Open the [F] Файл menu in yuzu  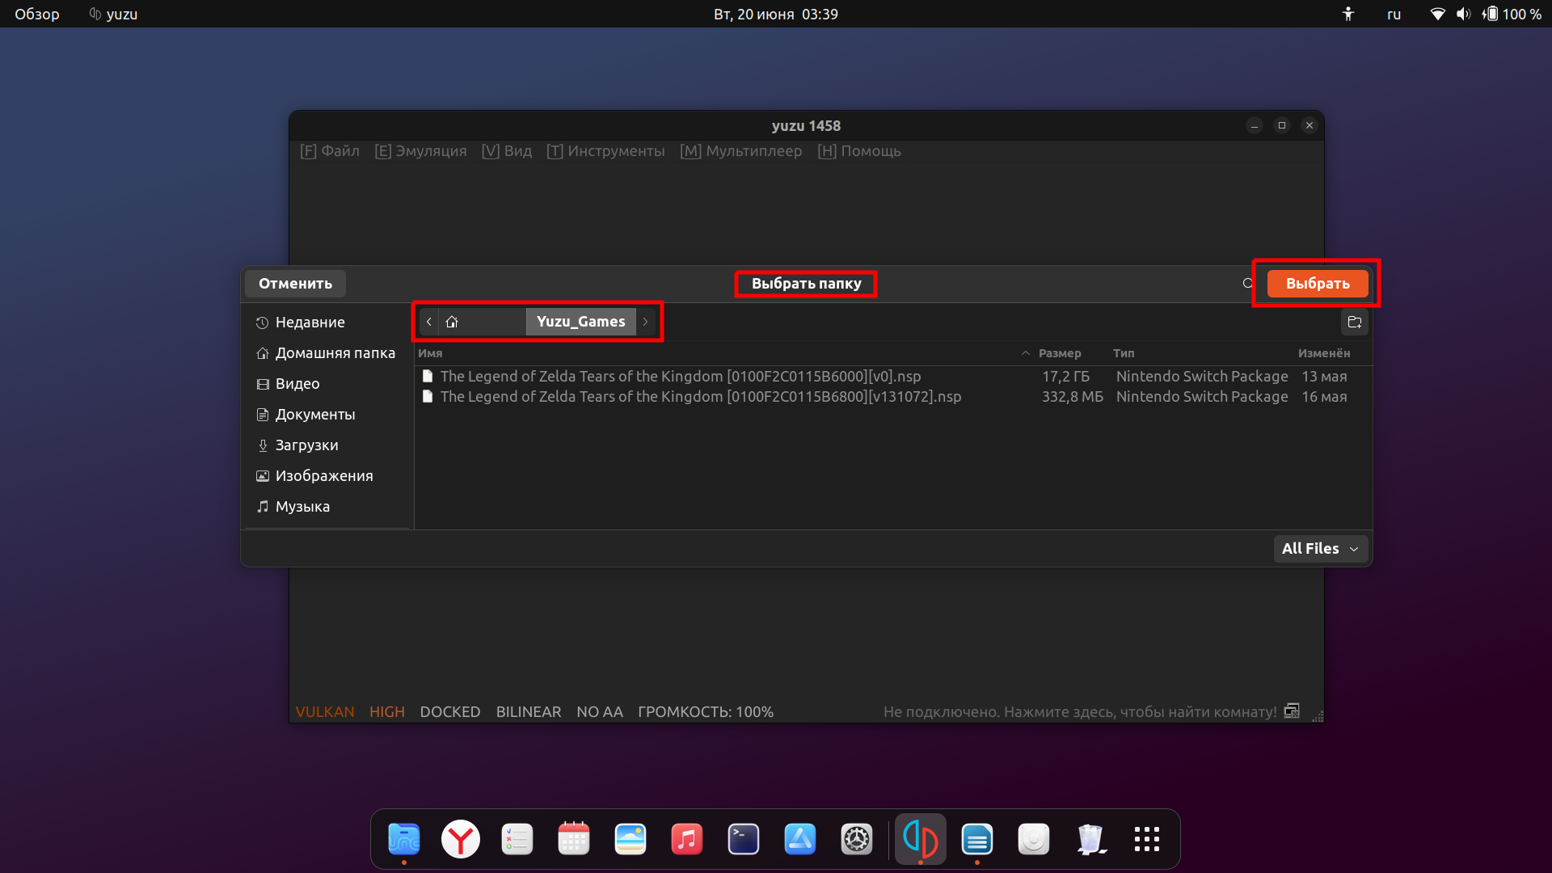tap(330, 151)
